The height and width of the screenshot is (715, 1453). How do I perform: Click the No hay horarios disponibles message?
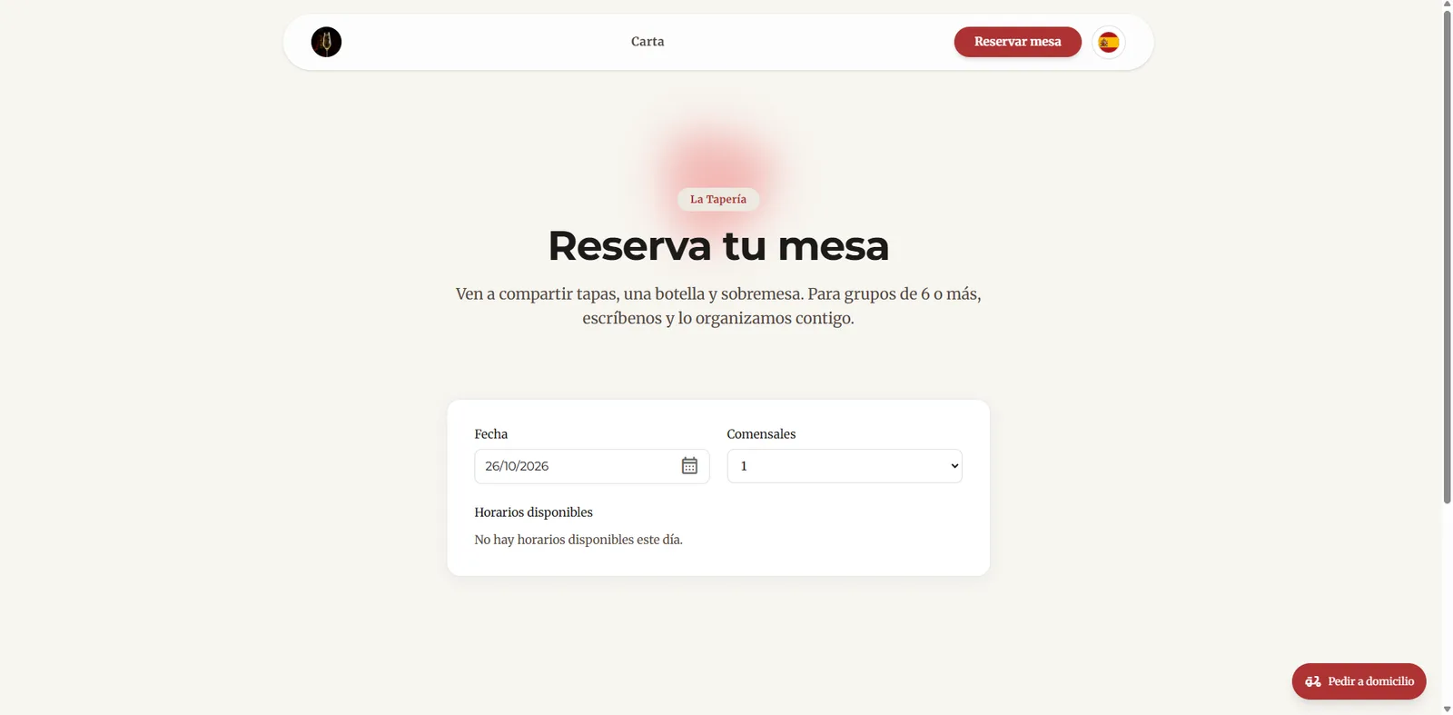click(x=578, y=540)
